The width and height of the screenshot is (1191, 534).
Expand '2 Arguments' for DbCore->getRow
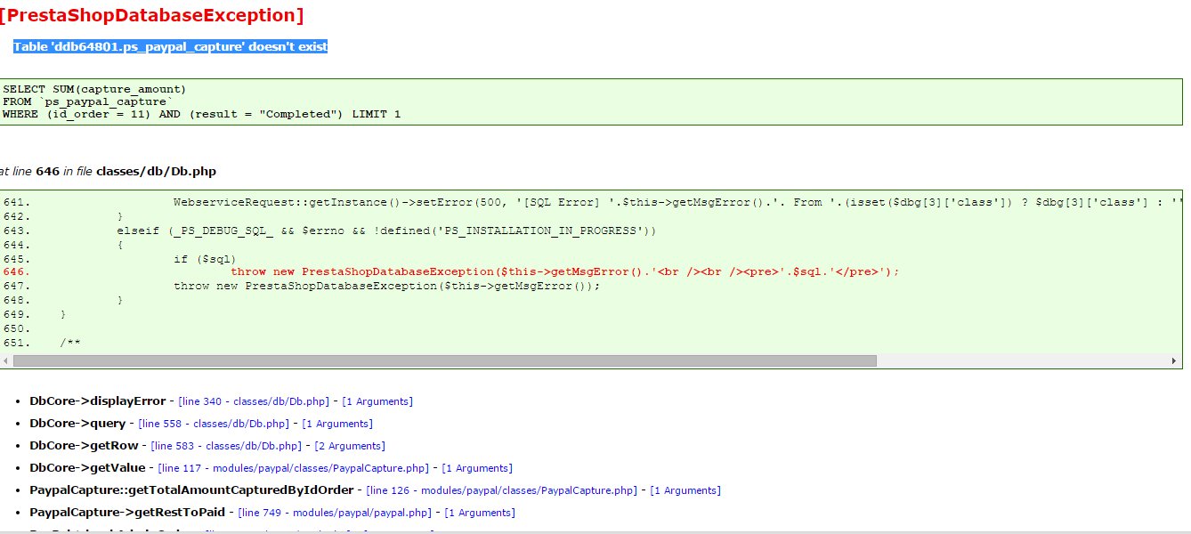tap(350, 446)
